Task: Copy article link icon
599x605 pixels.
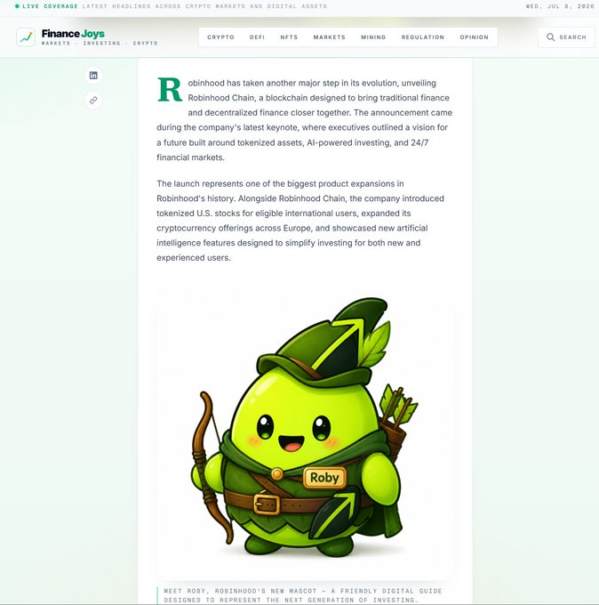Action: 93,101
